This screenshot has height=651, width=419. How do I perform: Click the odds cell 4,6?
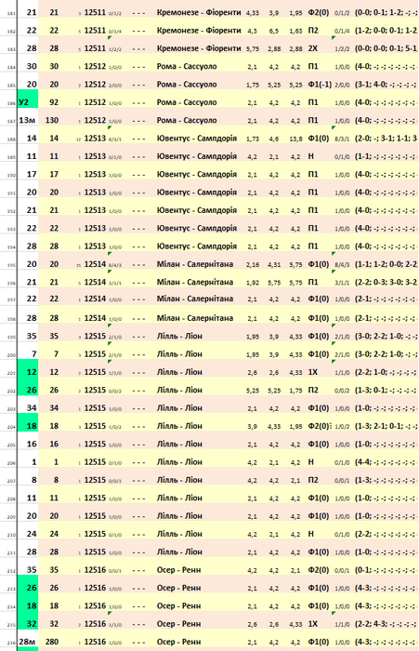click(274, 139)
